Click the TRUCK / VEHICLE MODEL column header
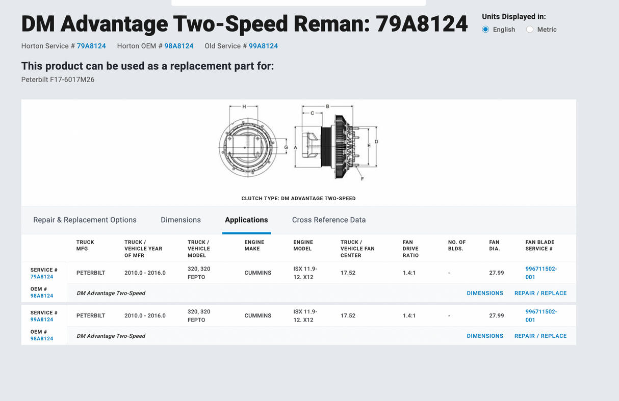This screenshot has width=619, height=401. point(199,249)
